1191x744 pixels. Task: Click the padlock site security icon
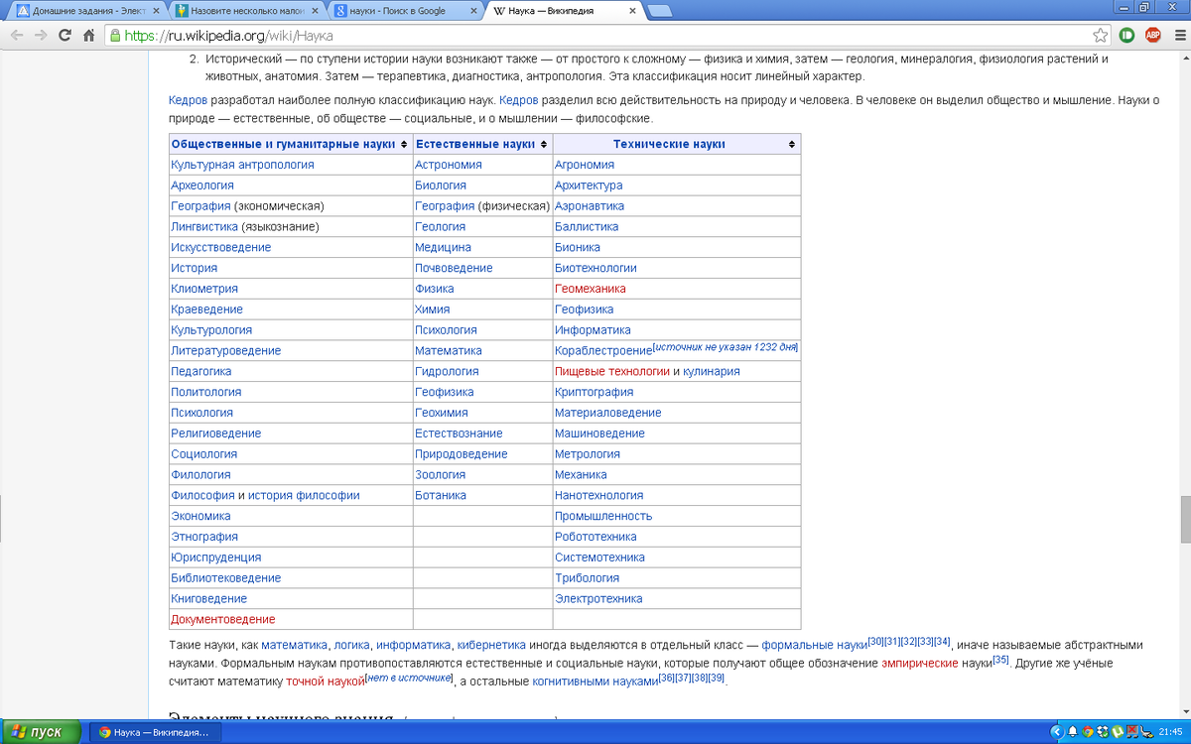pyautogui.click(x=115, y=35)
